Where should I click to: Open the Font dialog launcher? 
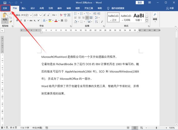pyautogui.click(x=71, y=26)
